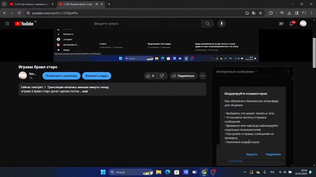The height and width of the screenshot is (177, 316).
Task: Open Chrome three-dot menu
Action: point(312,13)
